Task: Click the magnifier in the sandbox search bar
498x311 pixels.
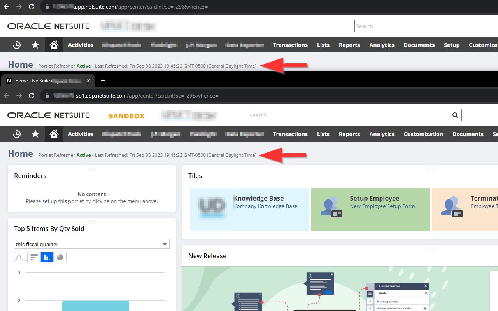Action: click(x=455, y=115)
